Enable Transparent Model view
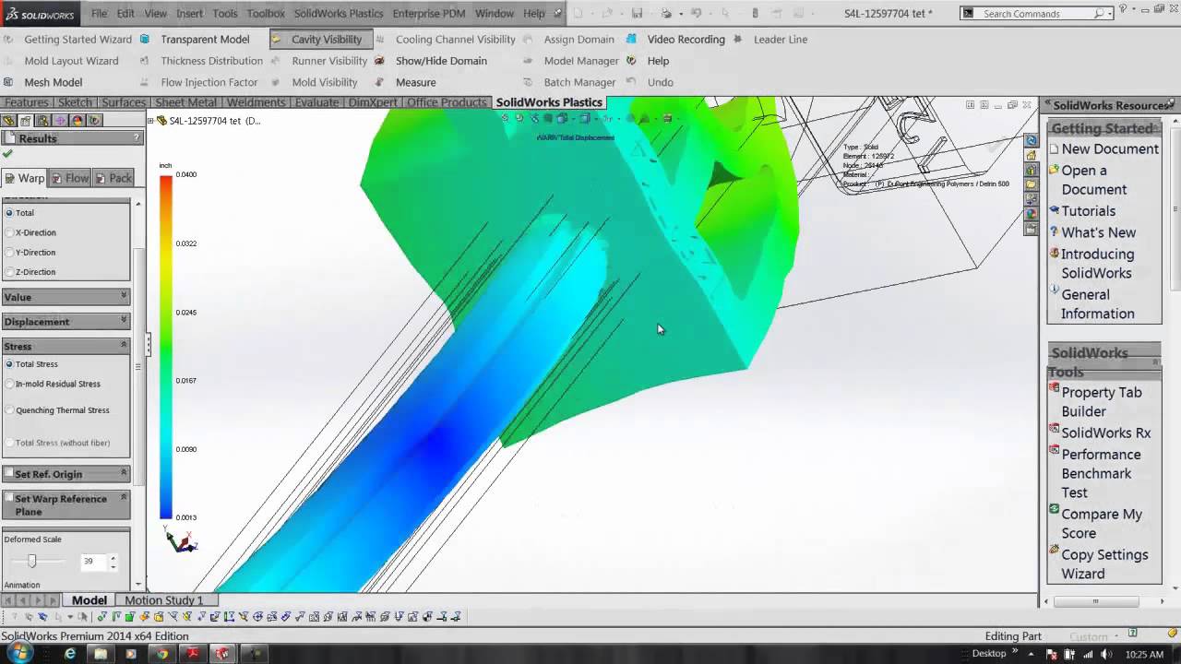Screen dimensions: 1181x664 (x=195, y=40)
